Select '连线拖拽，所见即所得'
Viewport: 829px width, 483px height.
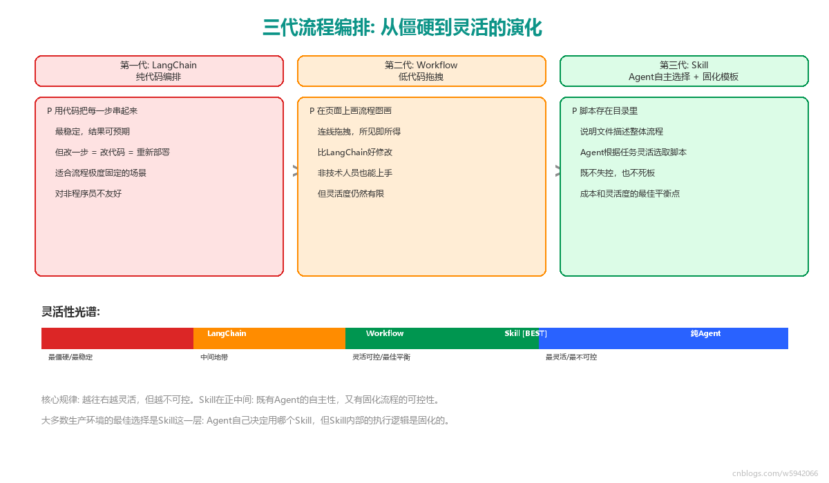359,131
